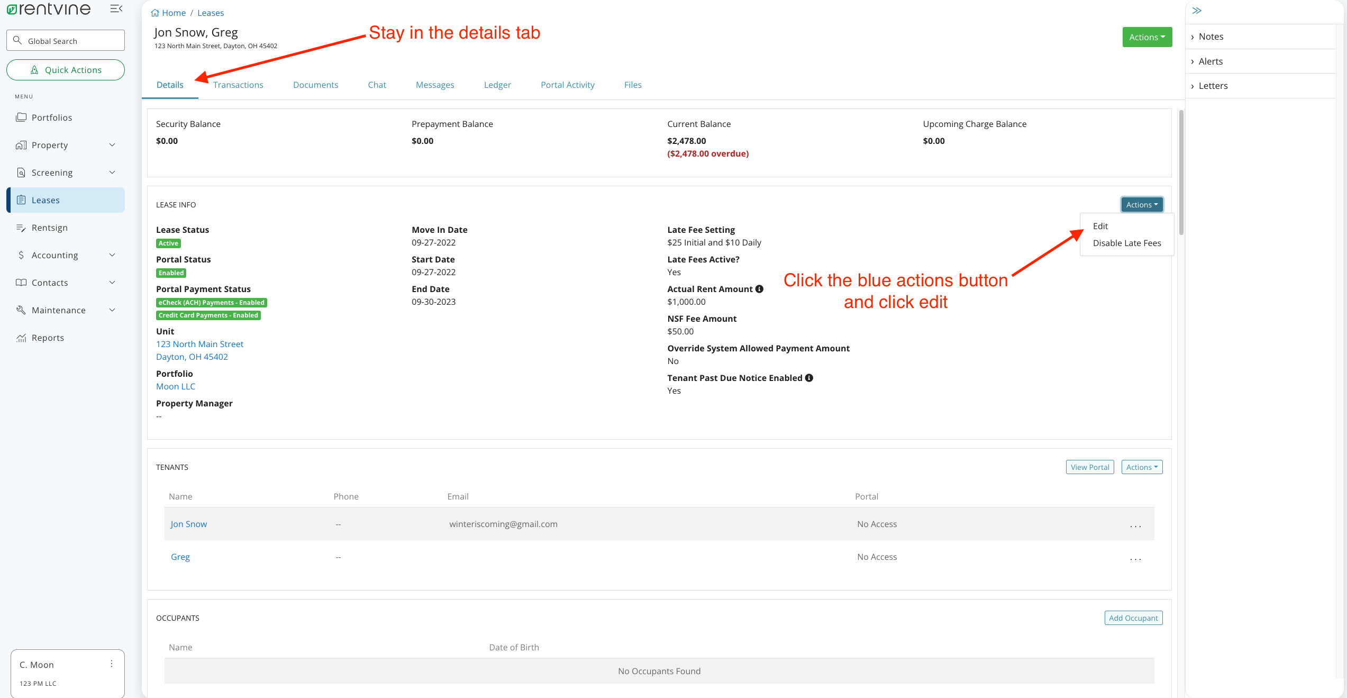
Task: Click the Rentvine logo
Action: [48, 8]
